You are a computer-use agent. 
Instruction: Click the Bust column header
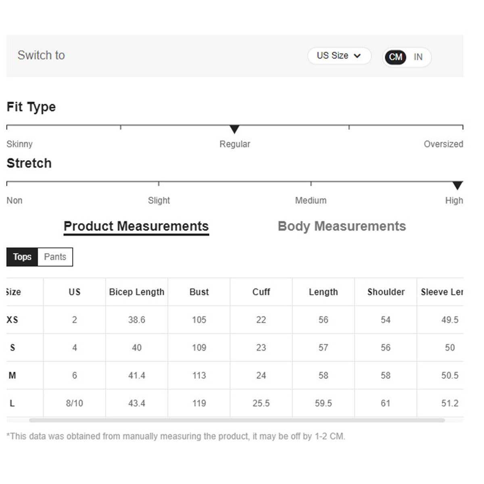click(199, 292)
